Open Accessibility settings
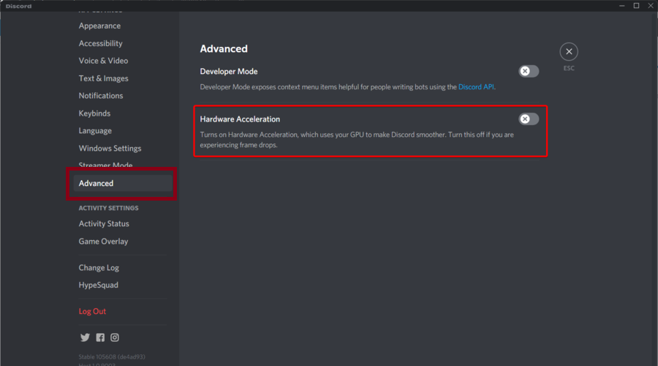Screen dimensions: 658x366 point(101,43)
